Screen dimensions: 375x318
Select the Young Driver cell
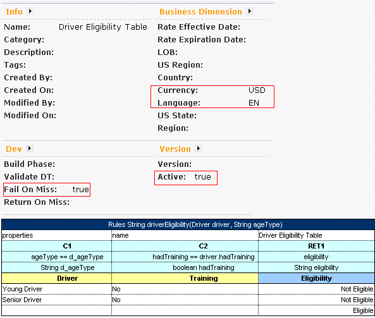point(57,289)
